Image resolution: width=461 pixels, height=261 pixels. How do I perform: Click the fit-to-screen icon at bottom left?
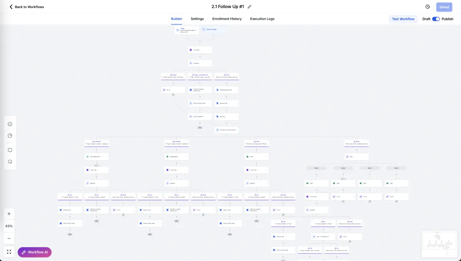click(x=9, y=252)
